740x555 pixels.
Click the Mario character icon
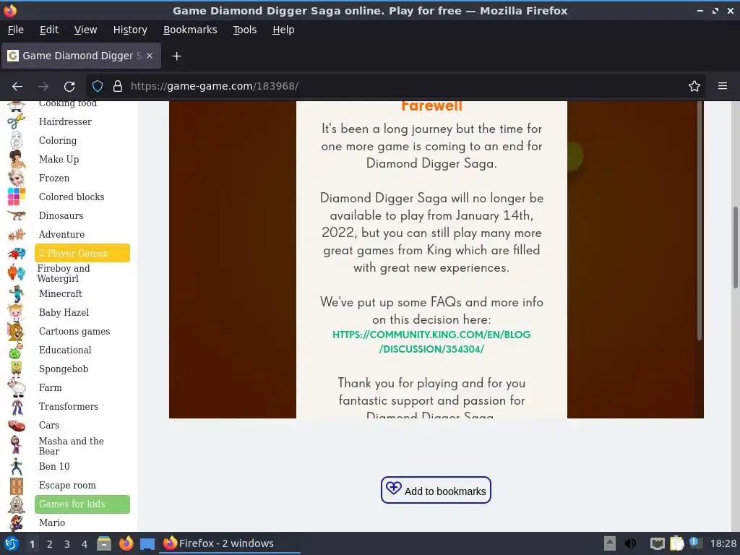pyautogui.click(x=16, y=523)
